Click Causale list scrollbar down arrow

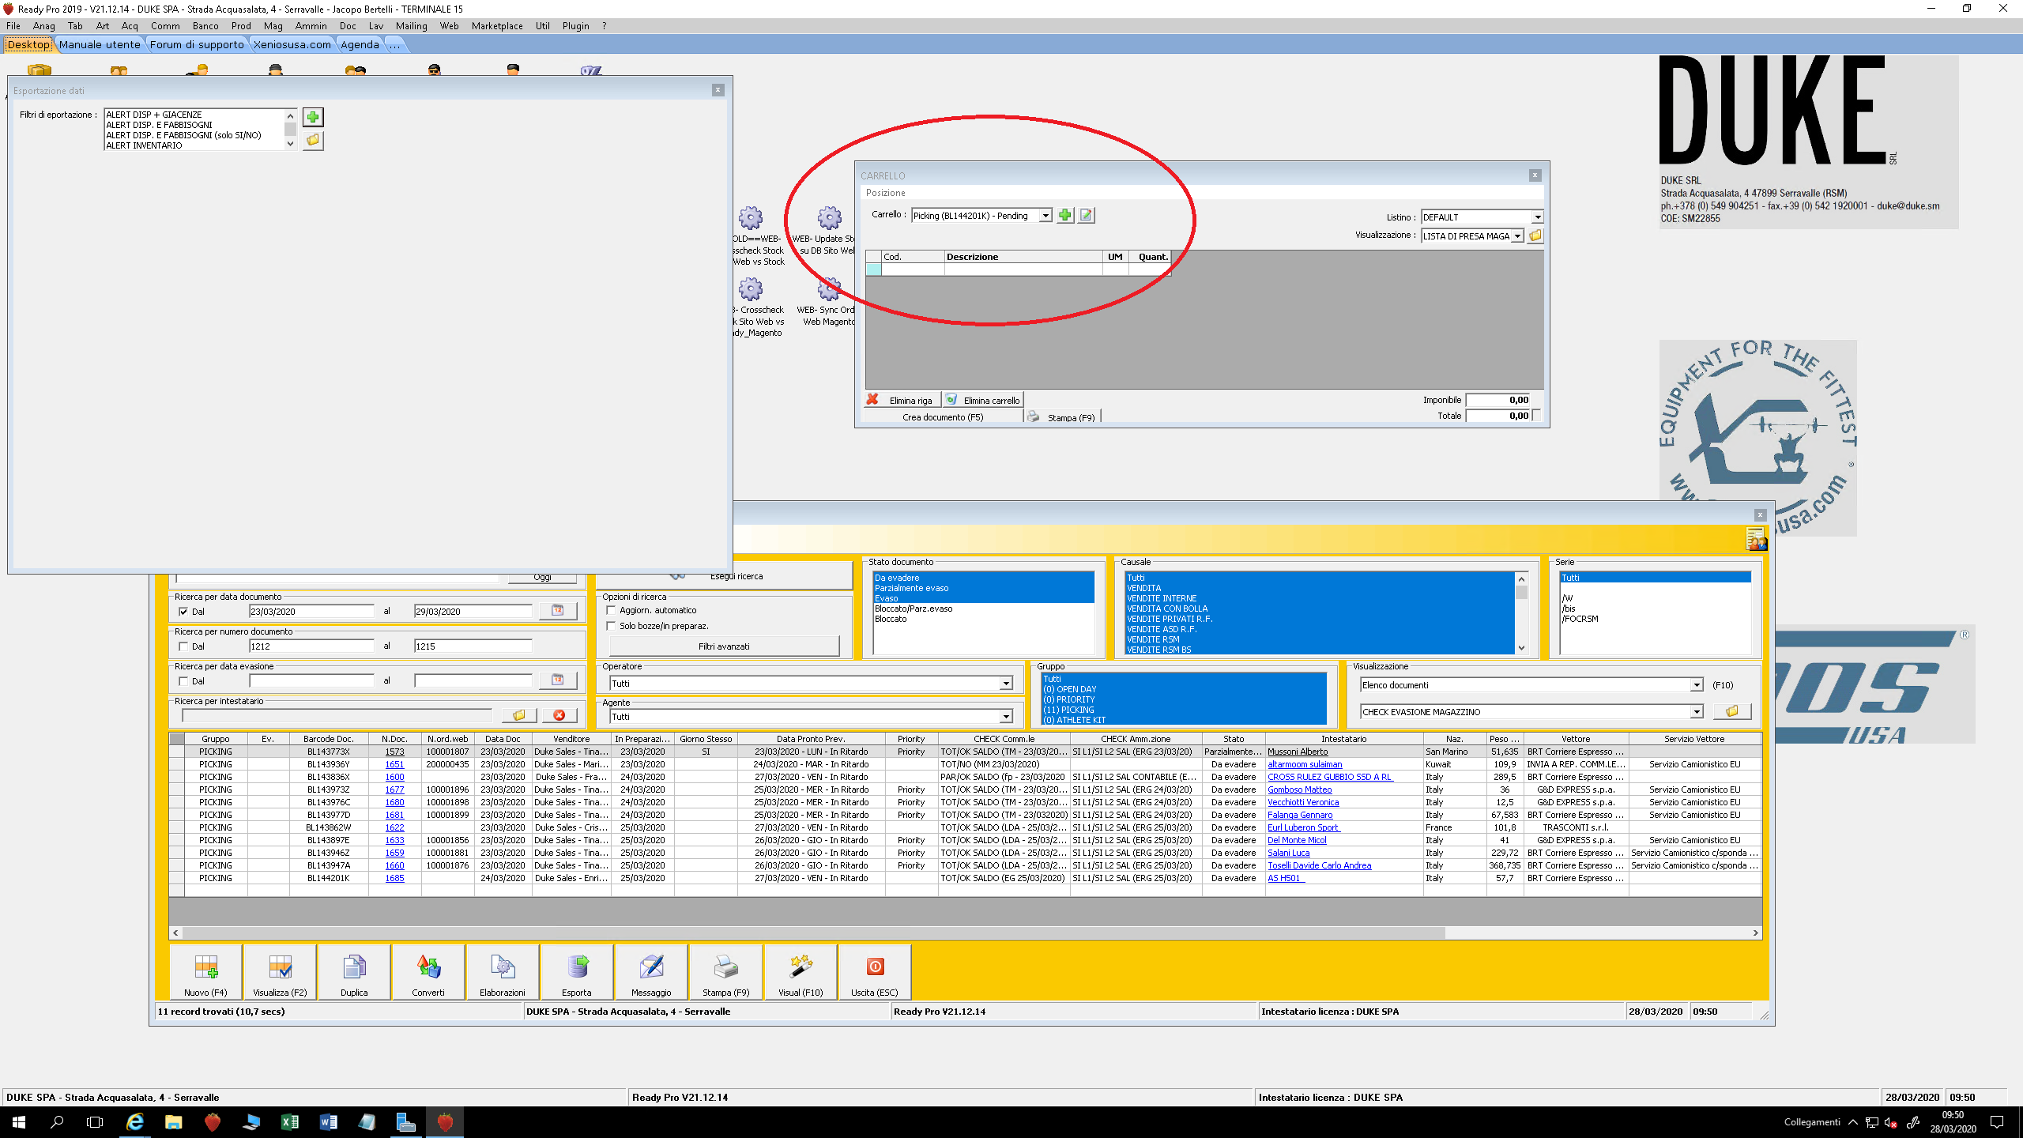click(x=1521, y=648)
